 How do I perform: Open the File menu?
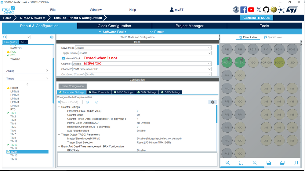click(x=53, y=10)
